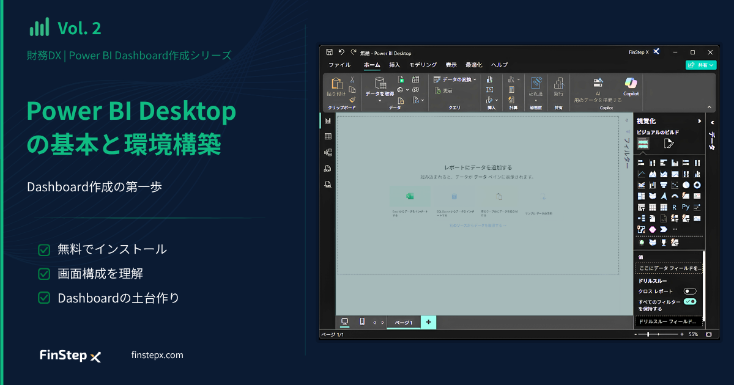Click the AI data preparation icon
Viewport: 734px width, 385px height.
598,82
